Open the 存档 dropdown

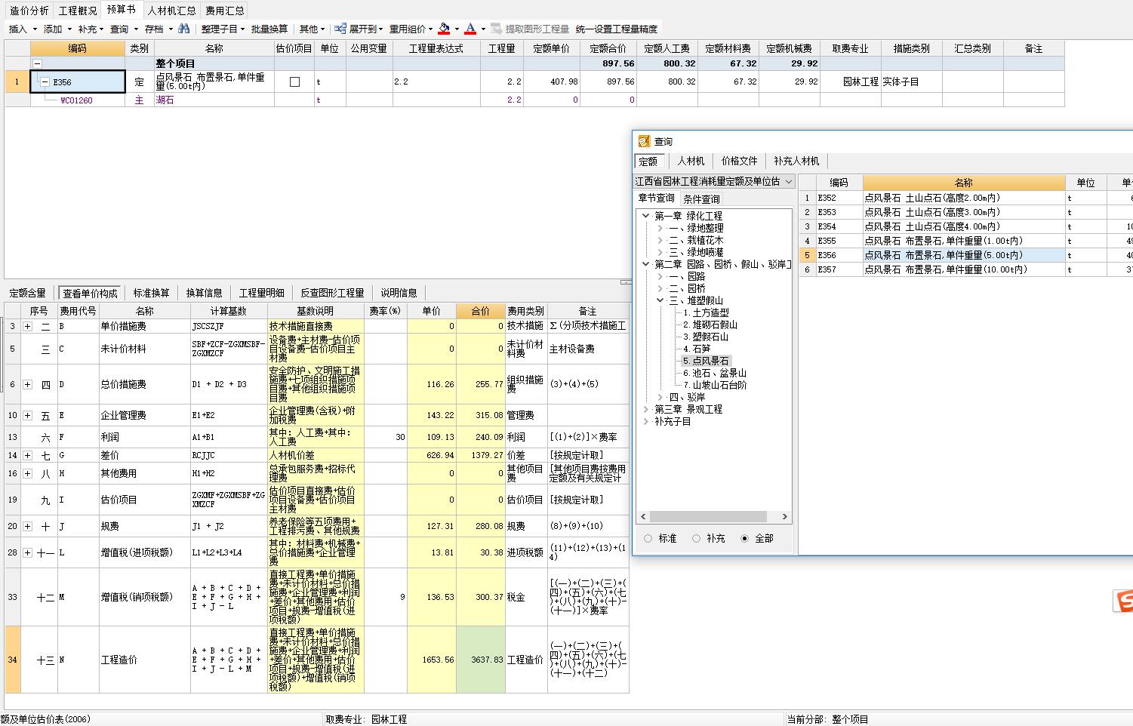(x=171, y=29)
